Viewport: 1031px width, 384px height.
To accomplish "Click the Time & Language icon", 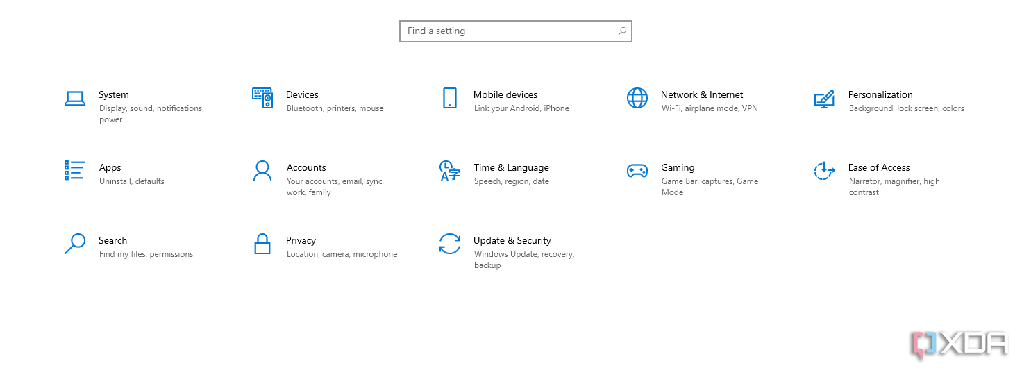I will [450, 171].
